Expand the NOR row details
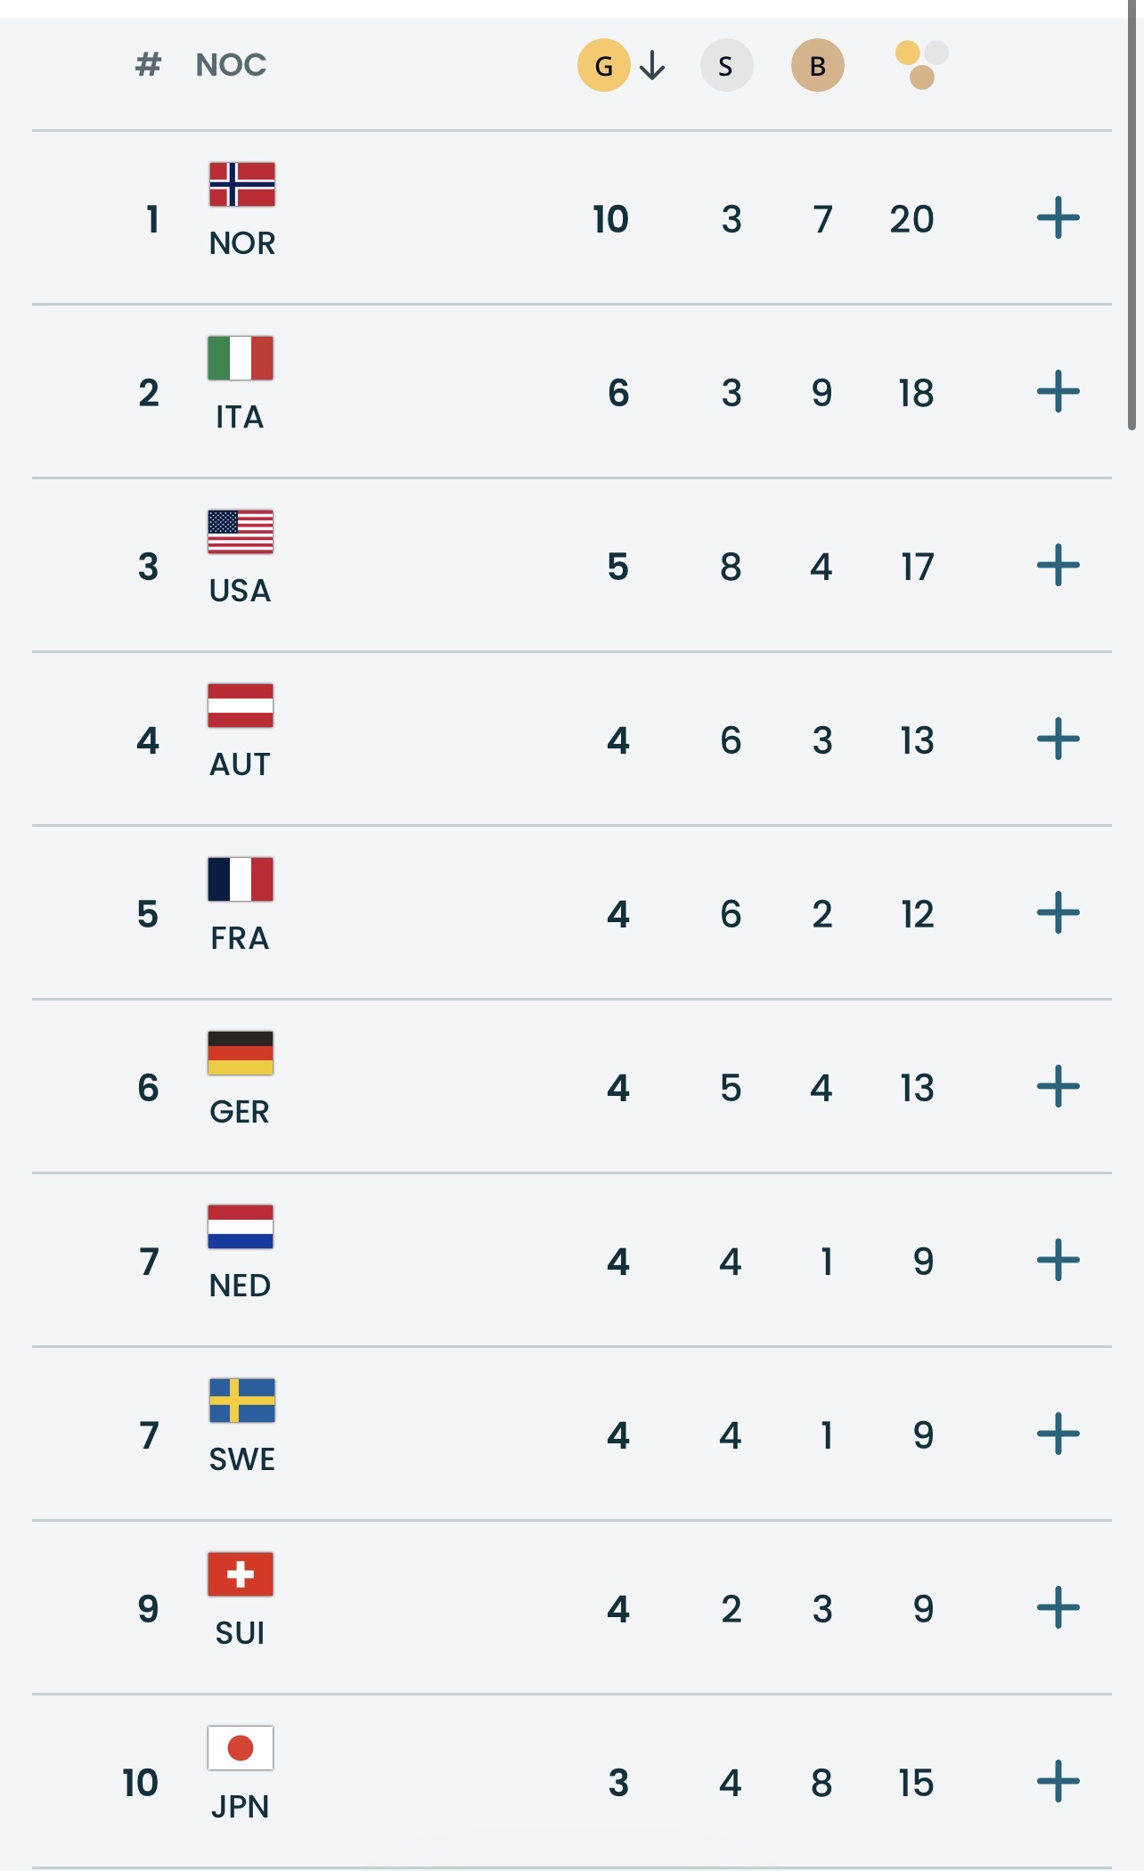This screenshot has width=1144, height=1871. (1057, 217)
